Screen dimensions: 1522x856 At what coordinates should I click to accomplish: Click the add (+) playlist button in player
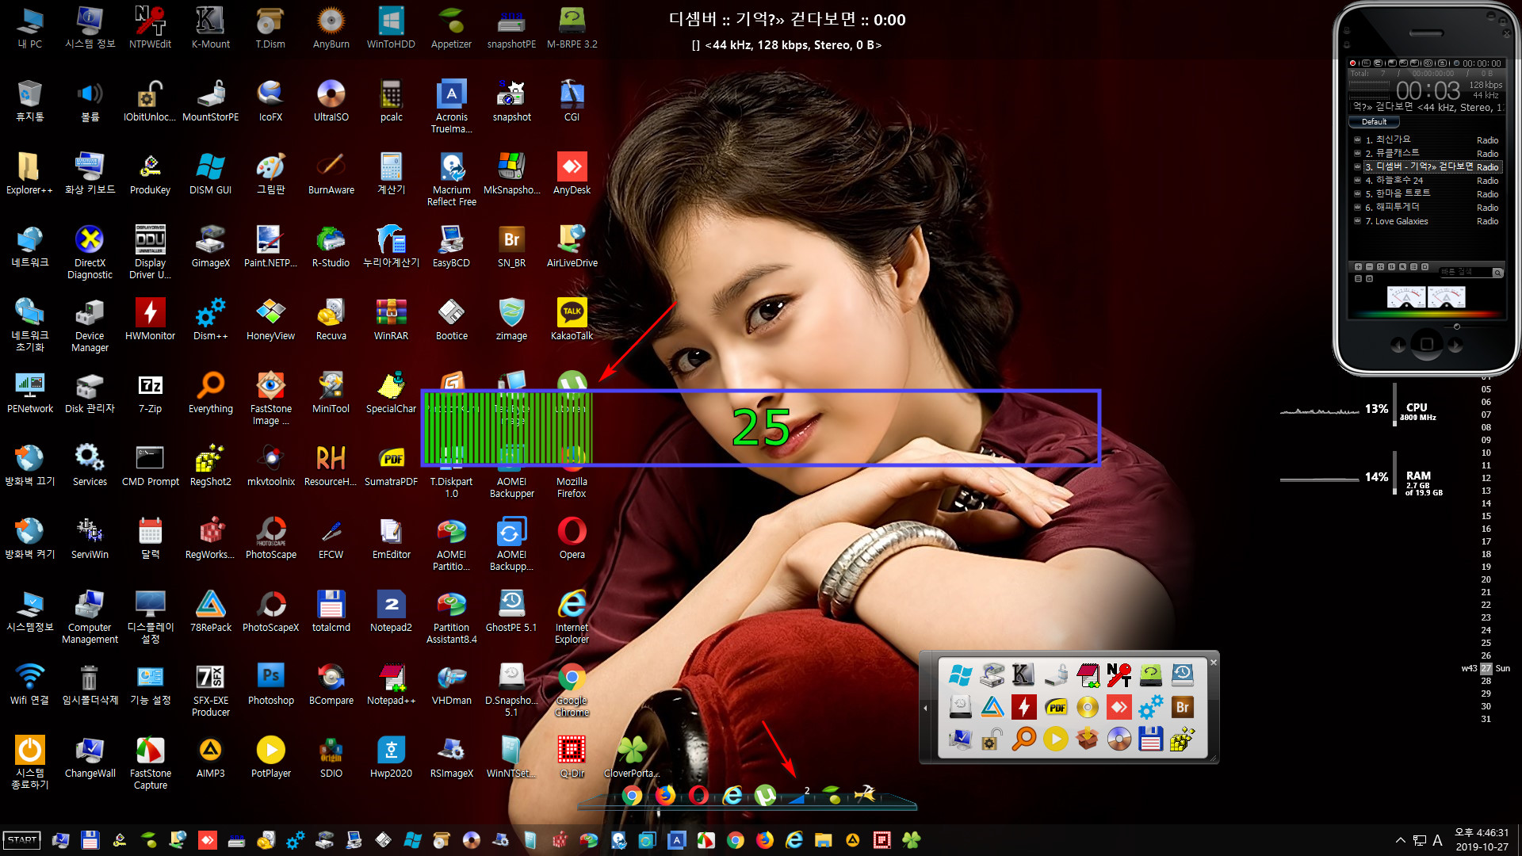point(1358,267)
